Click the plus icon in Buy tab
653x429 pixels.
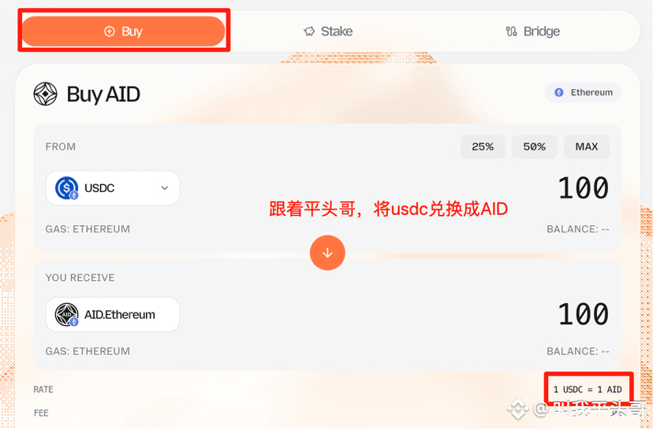[x=109, y=31]
